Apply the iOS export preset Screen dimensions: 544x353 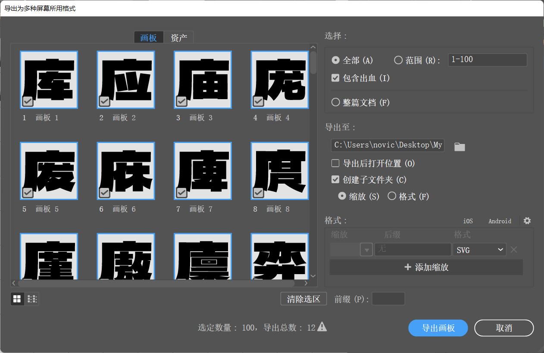click(468, 221)
